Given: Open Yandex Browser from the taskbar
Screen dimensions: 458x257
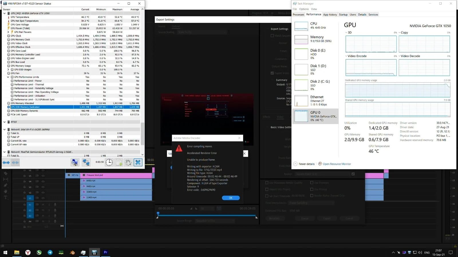Looking at the screenshot, I should (28, 252).
